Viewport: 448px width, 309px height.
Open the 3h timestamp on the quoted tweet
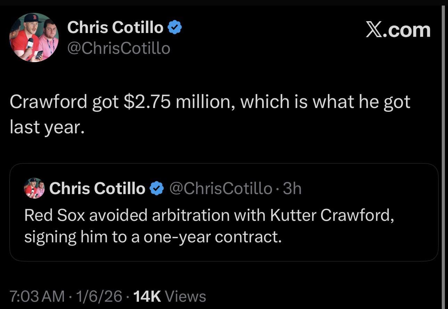pyautogui.click(x=294, y=189)
